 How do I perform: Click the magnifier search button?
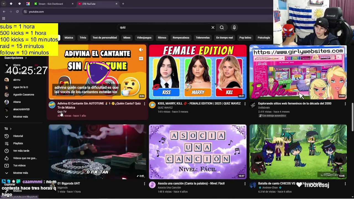[x=222, y=27]
